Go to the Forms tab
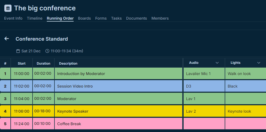The image size is (266, 132). 101,18
